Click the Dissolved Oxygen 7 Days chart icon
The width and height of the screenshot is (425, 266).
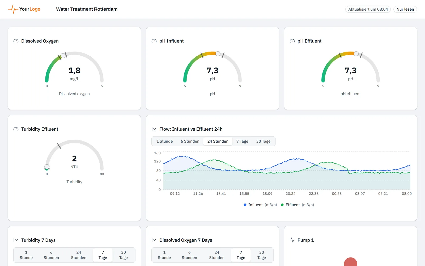click(x=154, y=240)
